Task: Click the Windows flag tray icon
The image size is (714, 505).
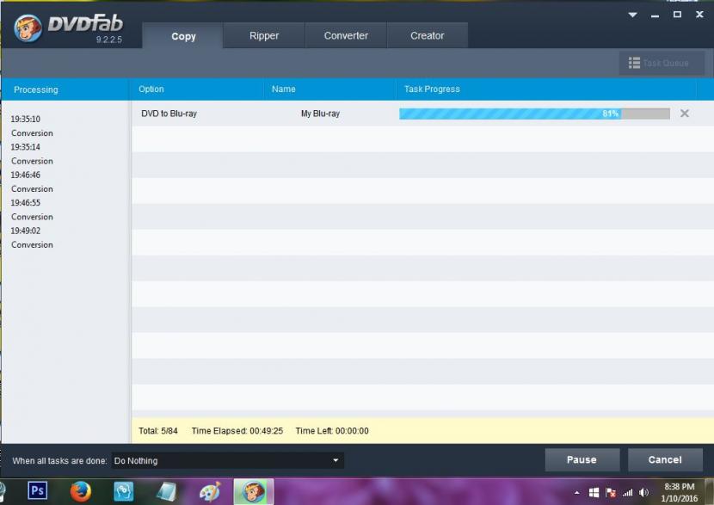Action: pos(594,492)
